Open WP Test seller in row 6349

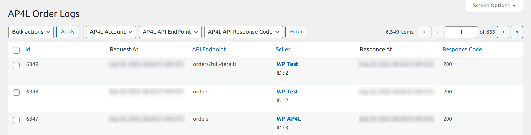tap(287, 64)
